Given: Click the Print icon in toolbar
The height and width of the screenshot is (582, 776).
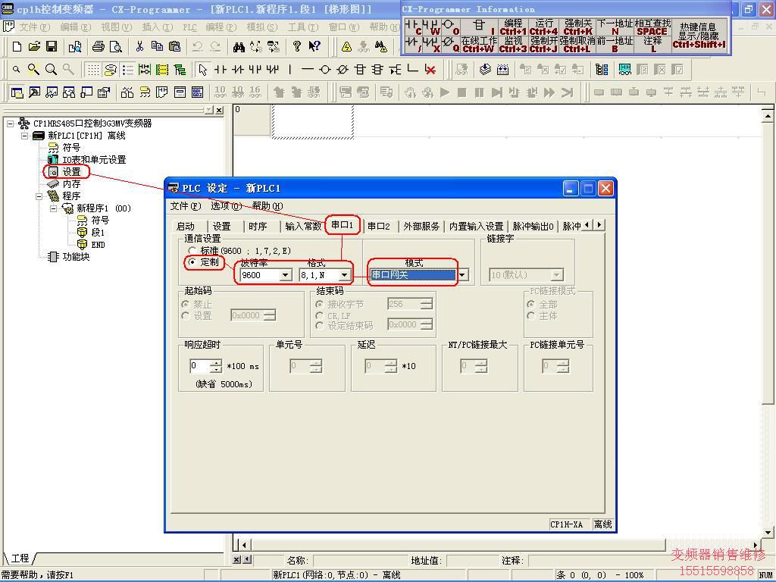Looking at the screenshot, I should (98, 47).
